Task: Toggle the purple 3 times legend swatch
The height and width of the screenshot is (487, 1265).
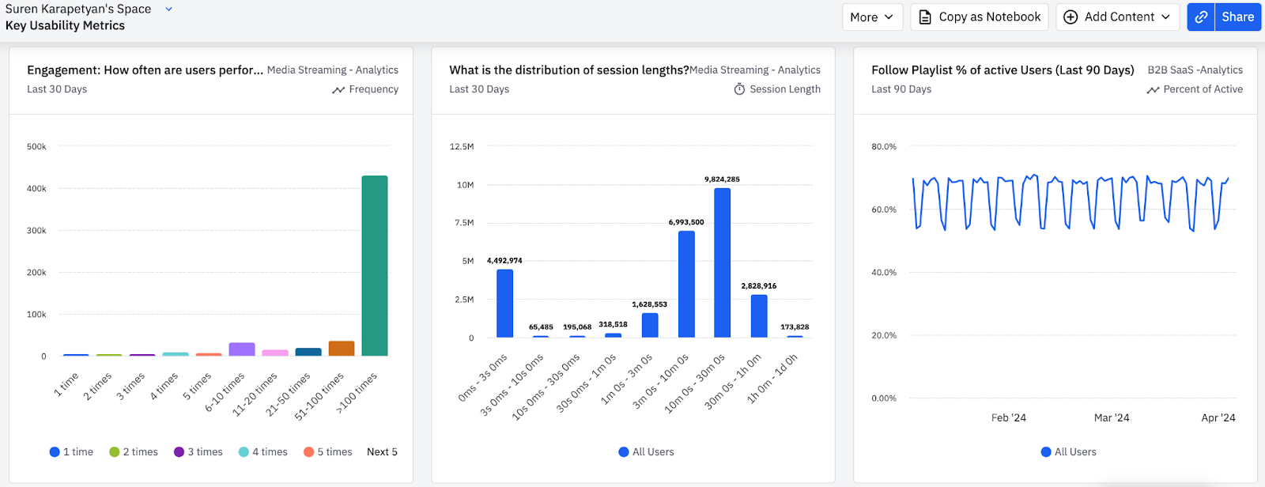Action: [179, 452]
